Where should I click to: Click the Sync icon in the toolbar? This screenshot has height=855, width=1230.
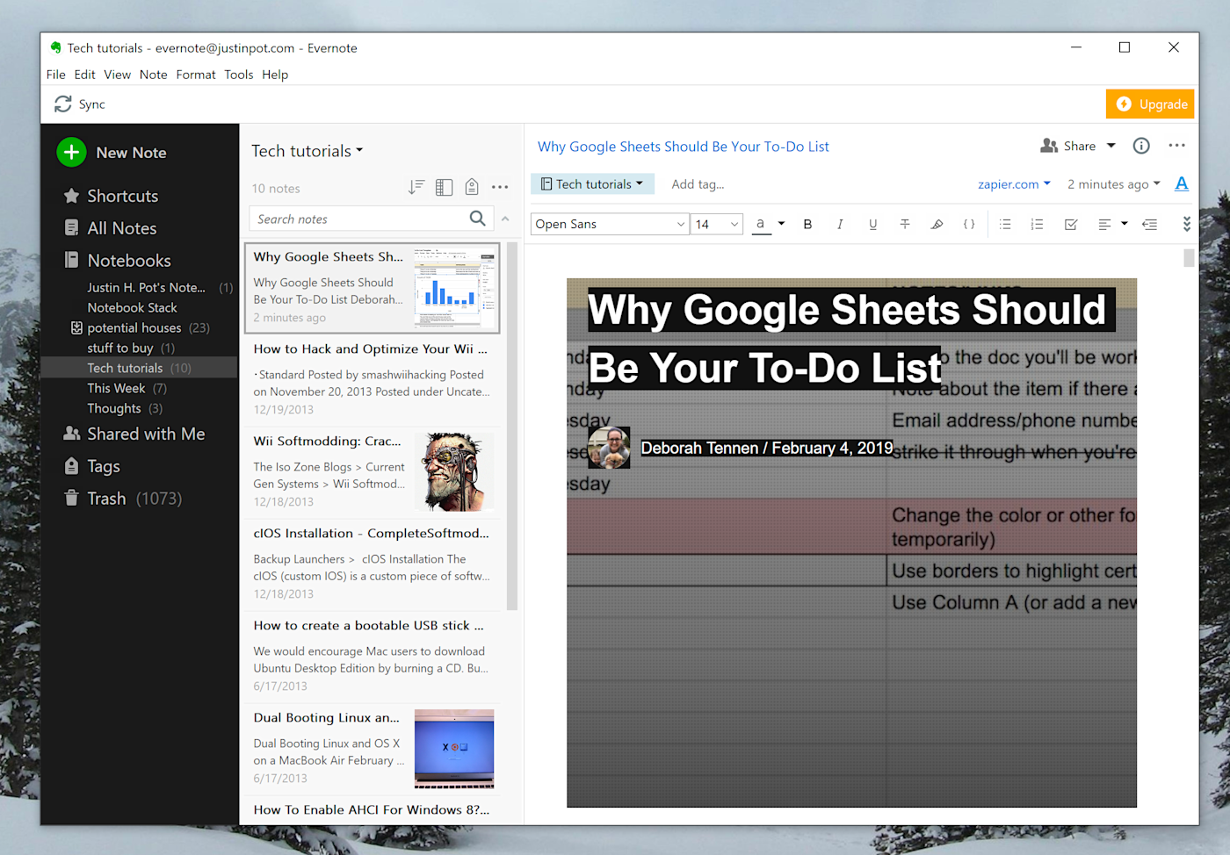click(63, 104)
